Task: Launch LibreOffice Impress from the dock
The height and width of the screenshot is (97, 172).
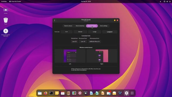Action: tap(103, 93)
